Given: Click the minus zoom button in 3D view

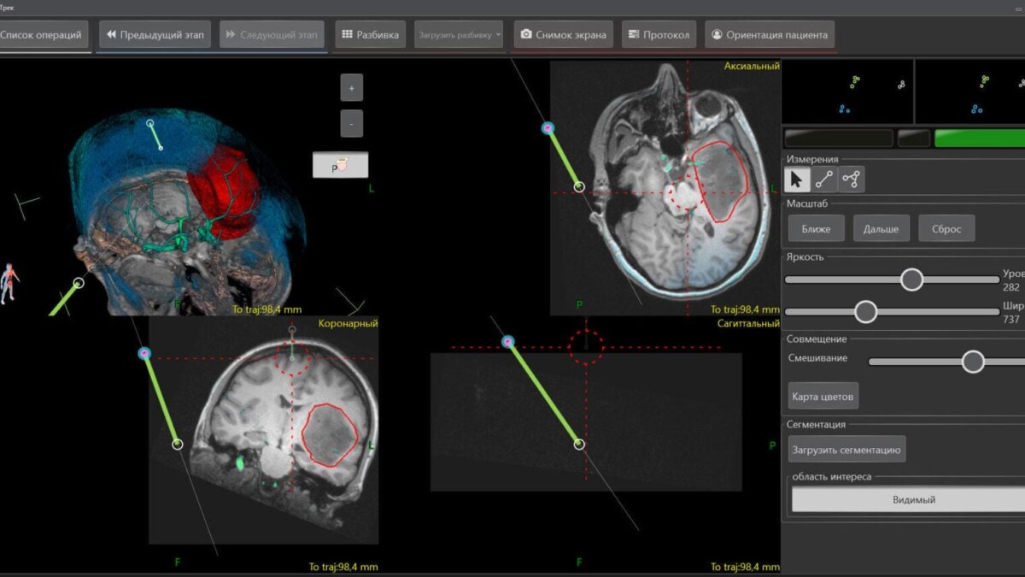Looking at the screenshot, I should [x=351, y=124].
